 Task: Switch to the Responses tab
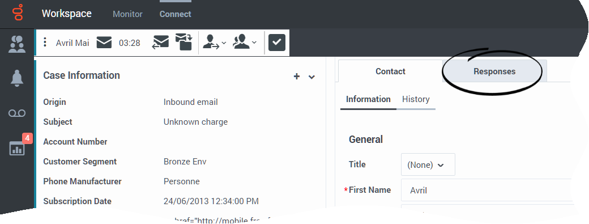click(x=494, y=71)
